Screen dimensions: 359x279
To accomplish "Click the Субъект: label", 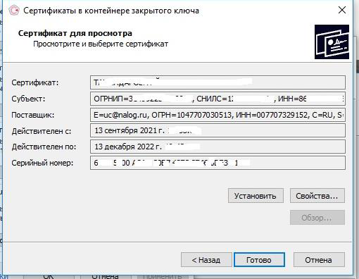I will 28,99.
